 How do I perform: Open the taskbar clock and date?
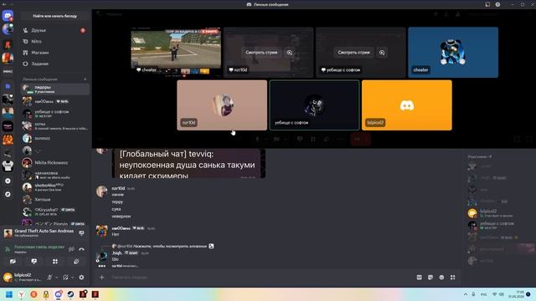click(x=516, y=294)
